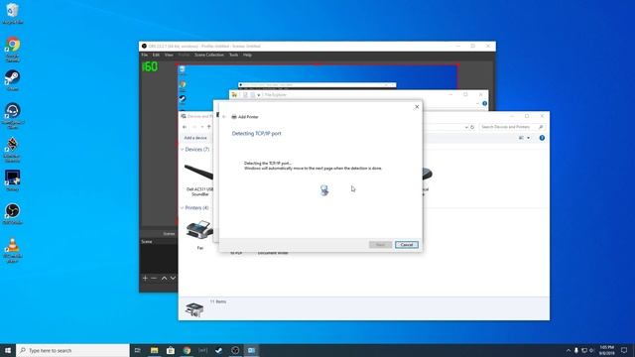635x357 pixels.
Task: Select the Steam desktop shortcut
Action: click(x=13, y=80)
